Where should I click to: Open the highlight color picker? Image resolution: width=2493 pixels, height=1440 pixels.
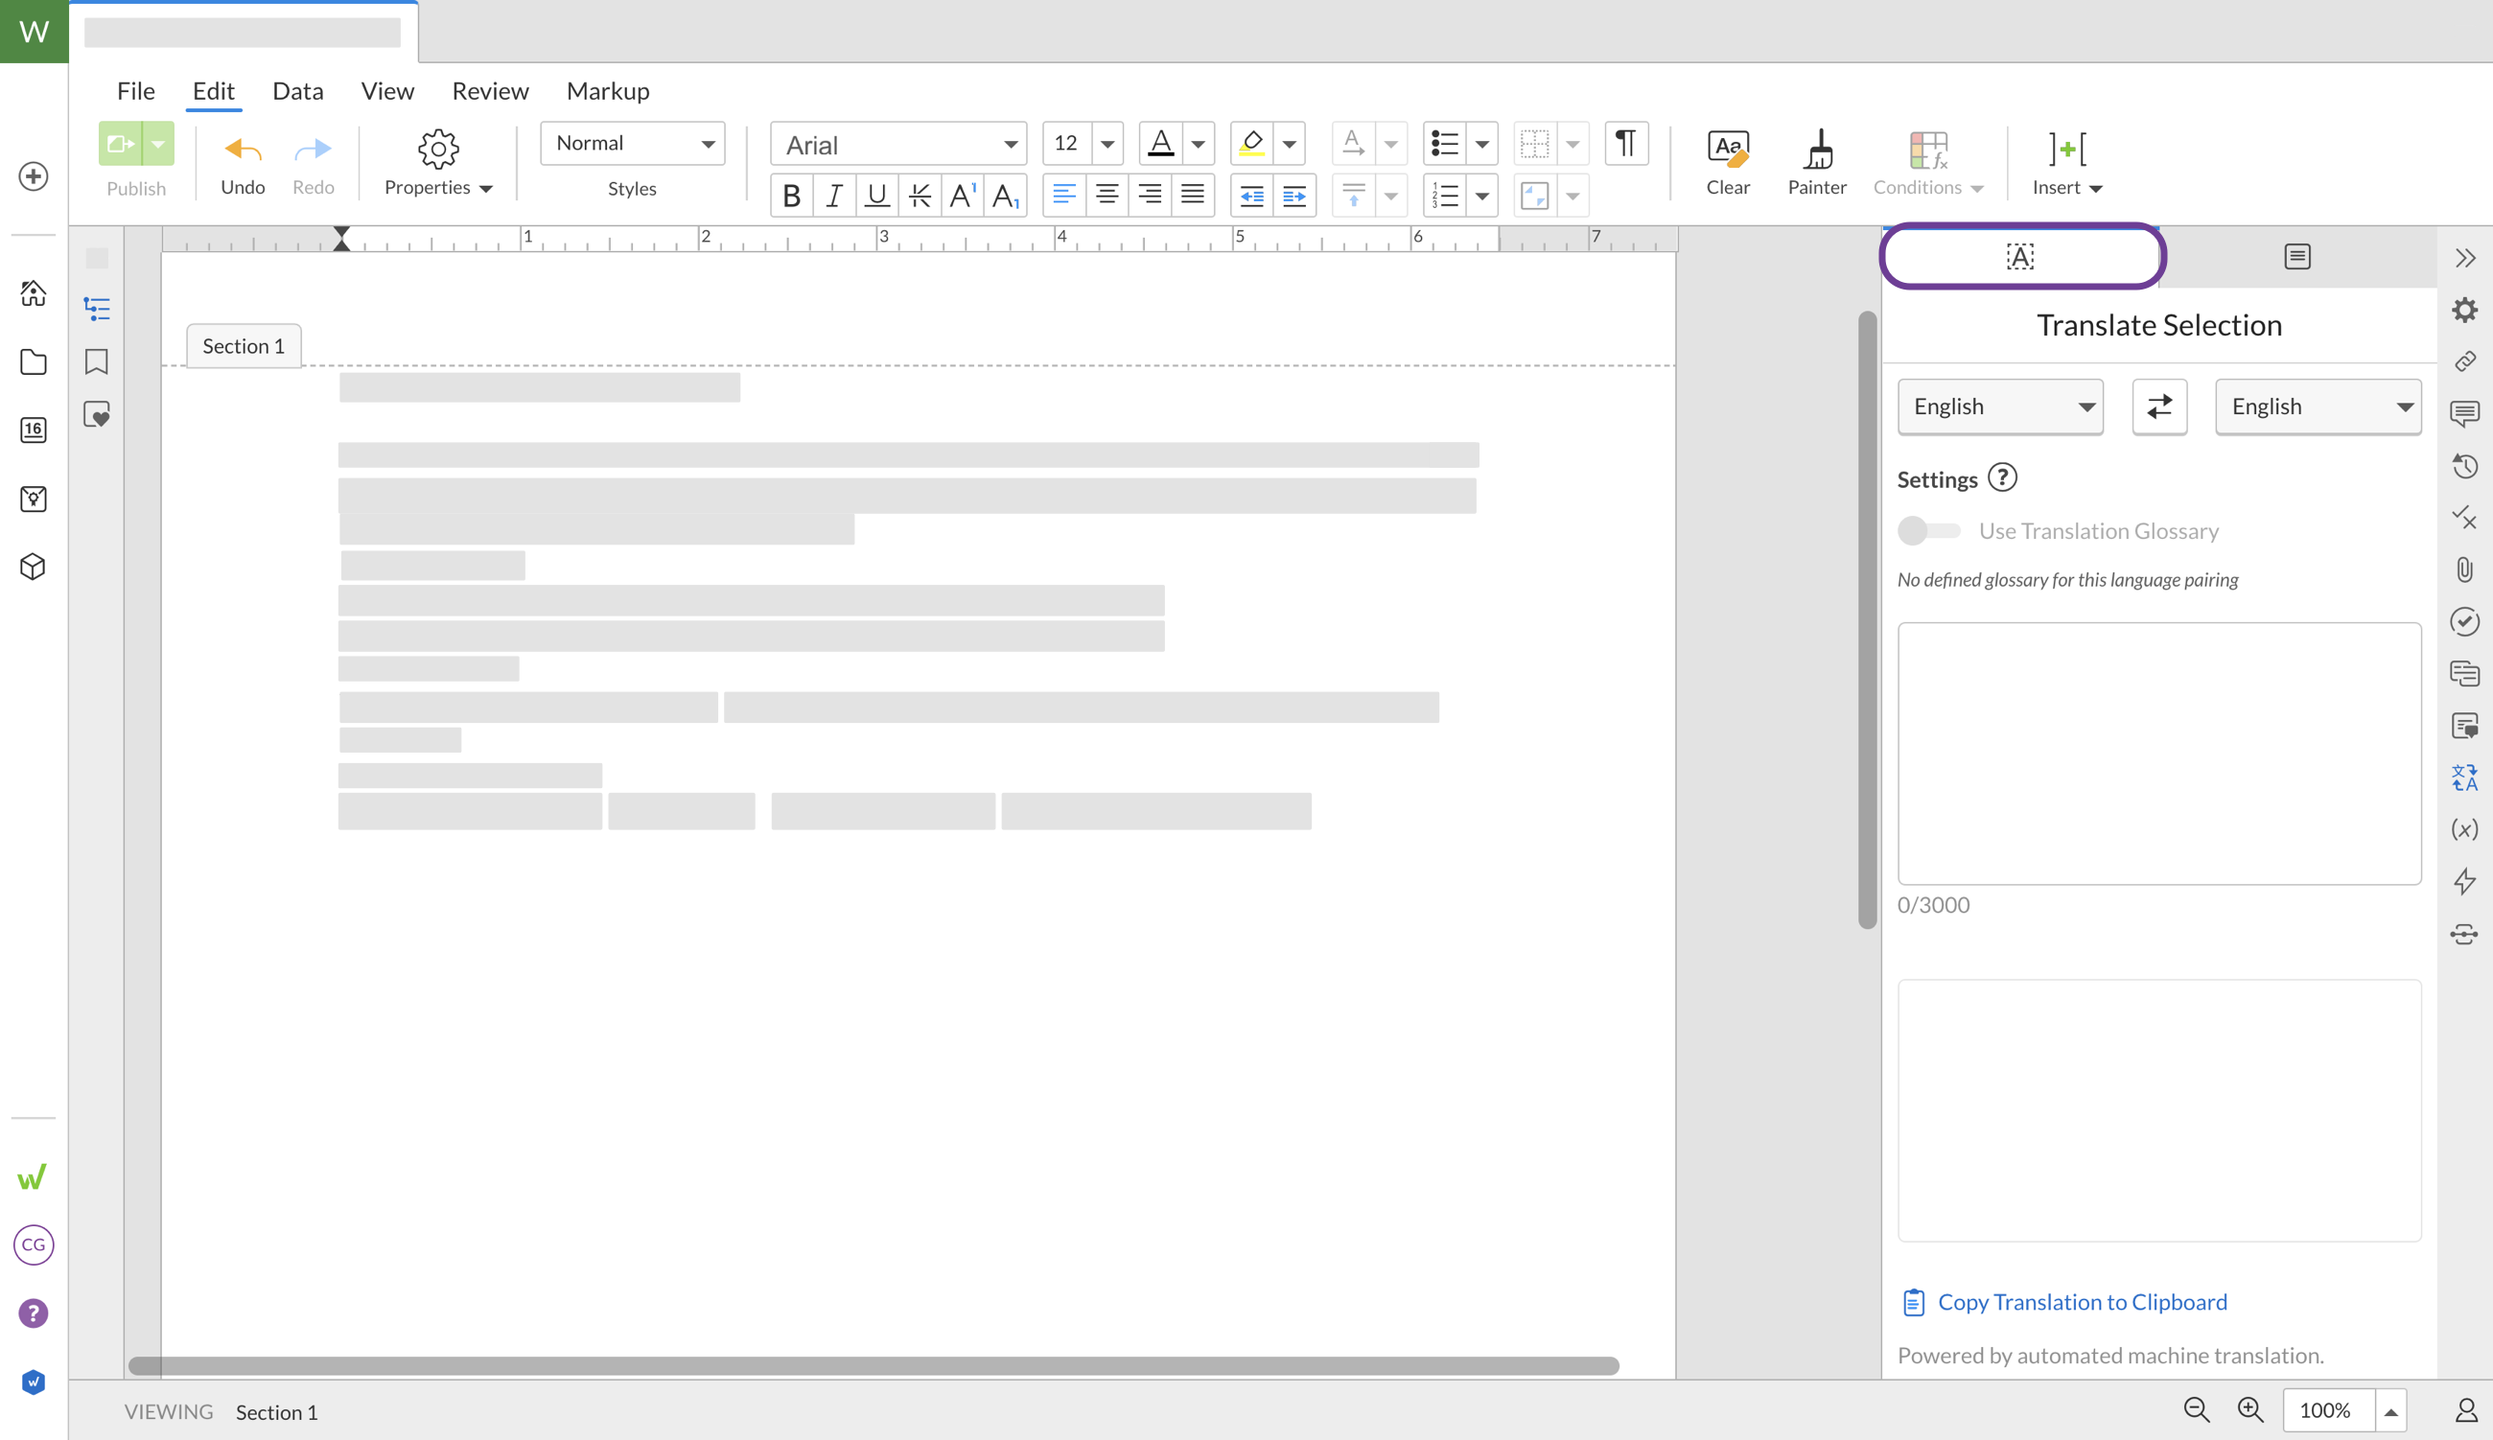1289,145
